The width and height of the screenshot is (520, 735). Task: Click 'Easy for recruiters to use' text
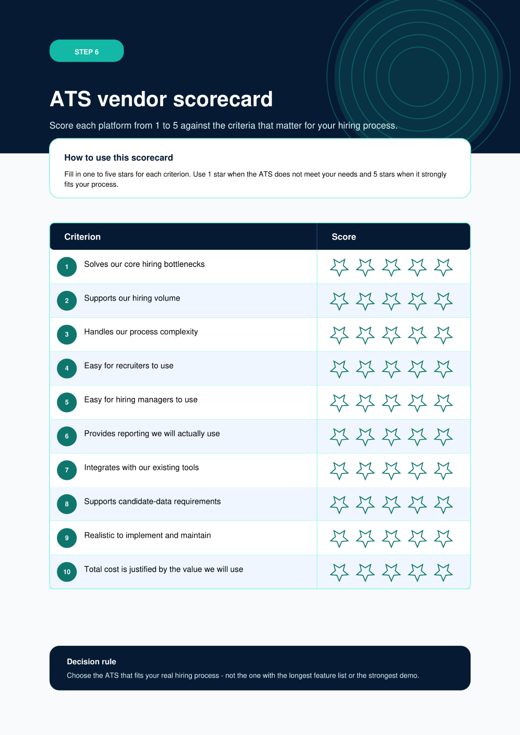[x=128, y=366]
